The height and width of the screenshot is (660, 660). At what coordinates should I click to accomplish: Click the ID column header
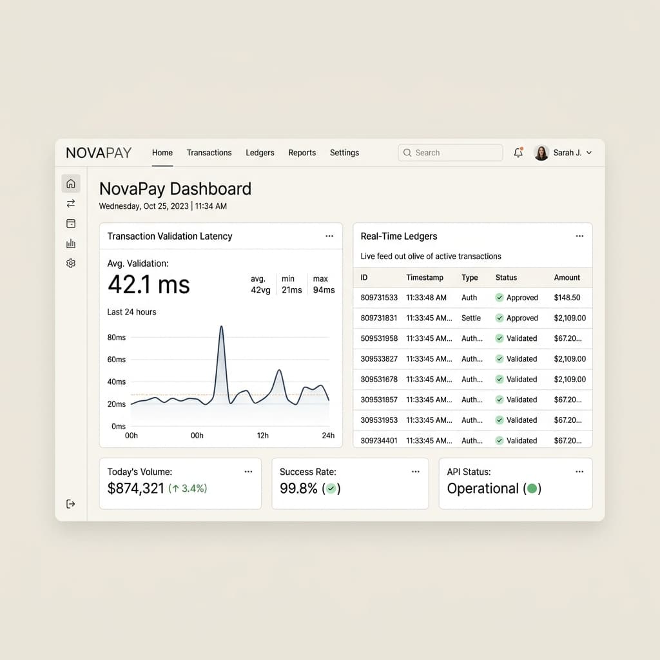[364, 277]
